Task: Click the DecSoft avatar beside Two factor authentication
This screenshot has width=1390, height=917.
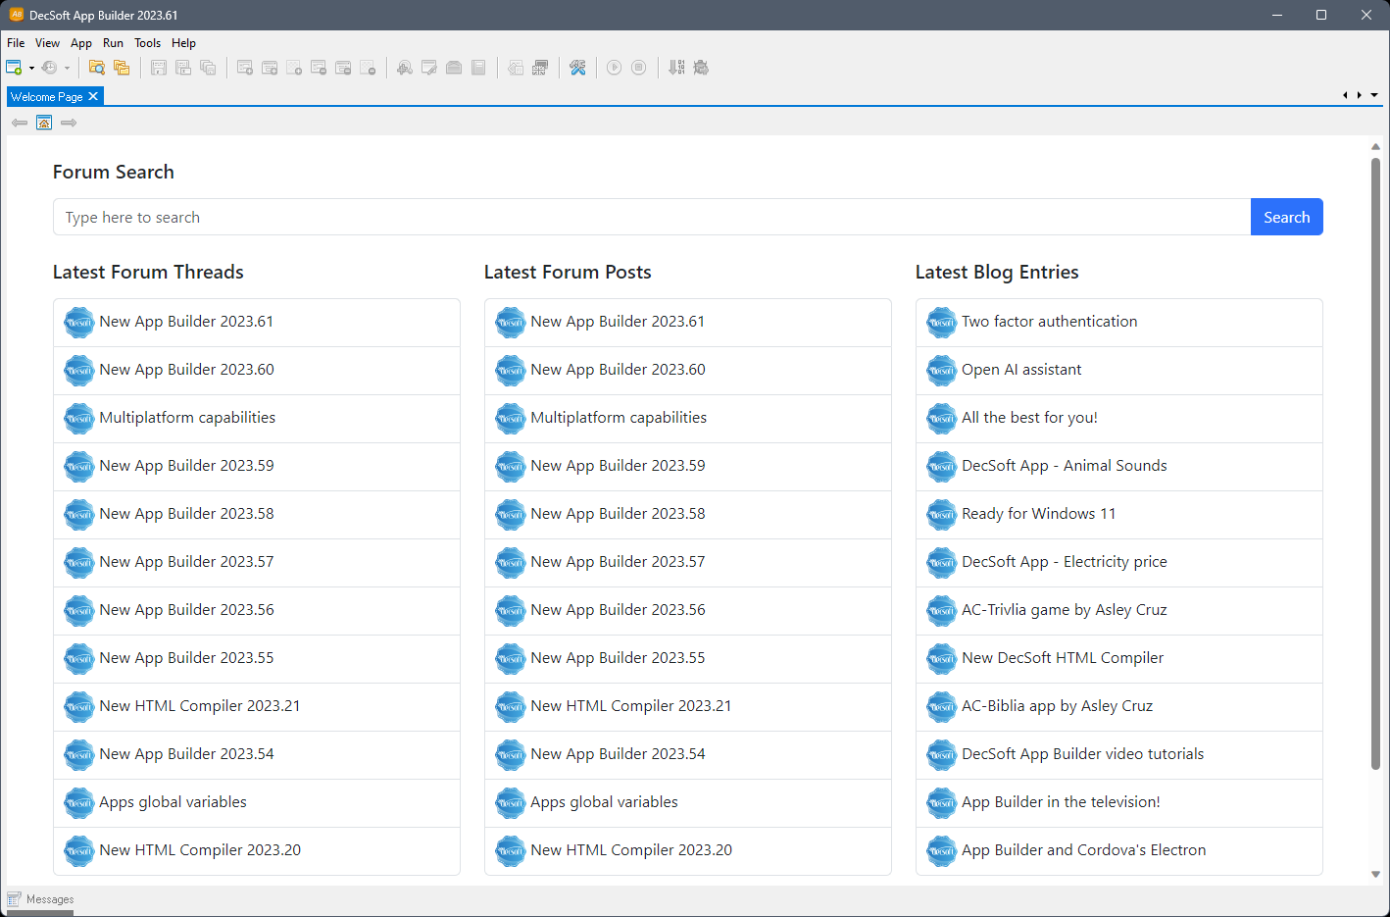Action: pyautogui.click(x=941, y=323)
